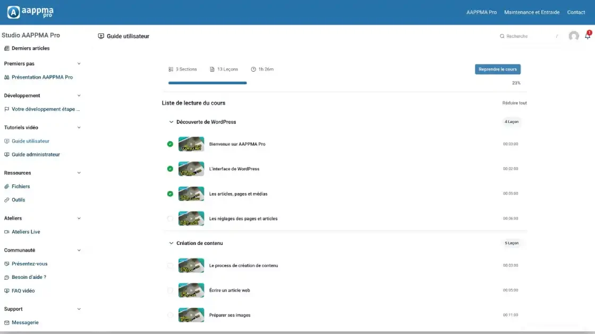The width and height of the screenshot is (595, 334).
Task: Open the notifications bell
Action: [588, 36]
